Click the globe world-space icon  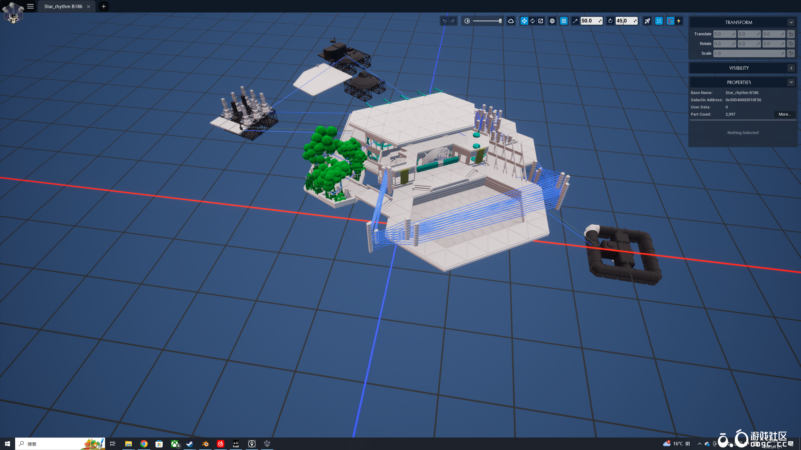click(x=552, y=21)
